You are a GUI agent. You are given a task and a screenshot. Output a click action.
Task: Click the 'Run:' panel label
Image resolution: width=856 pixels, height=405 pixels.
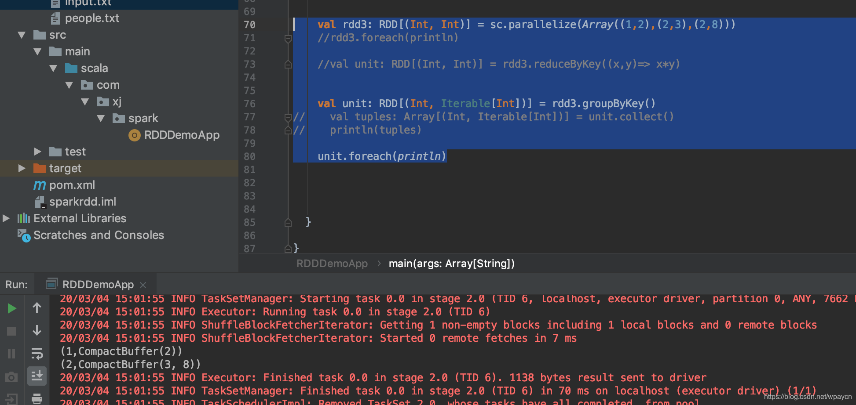(16, 285)
